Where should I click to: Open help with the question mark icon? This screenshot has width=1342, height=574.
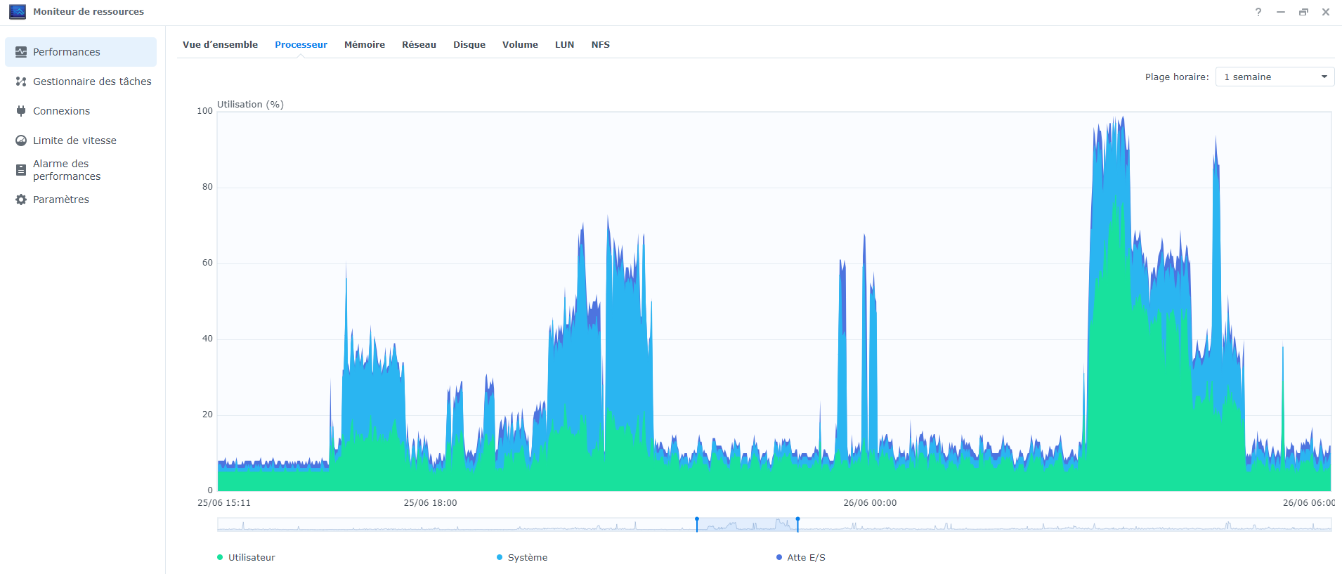1258,12
